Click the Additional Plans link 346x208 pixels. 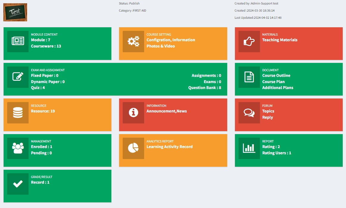click(278, 88)
